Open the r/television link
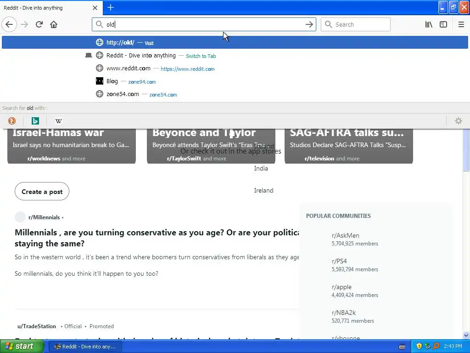This screenshot has height=353, width=470. (x=319, y=159)
